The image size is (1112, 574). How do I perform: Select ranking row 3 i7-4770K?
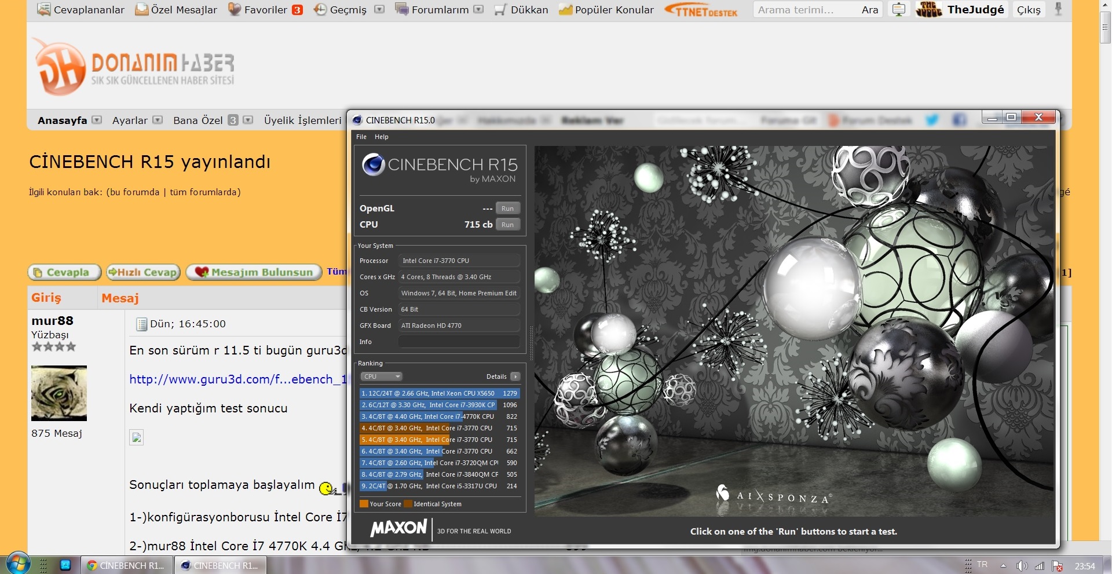click(x=440, y=416)
